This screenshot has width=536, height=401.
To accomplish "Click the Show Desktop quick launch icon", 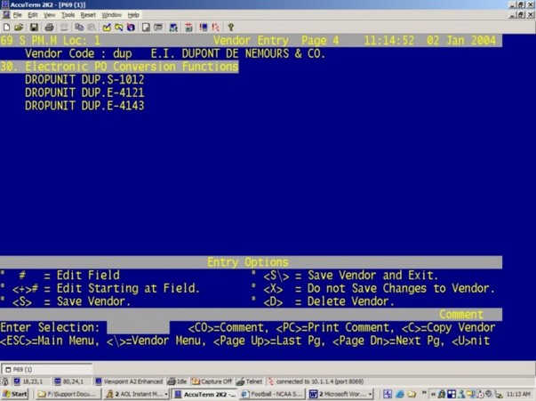I will (388, 394).
